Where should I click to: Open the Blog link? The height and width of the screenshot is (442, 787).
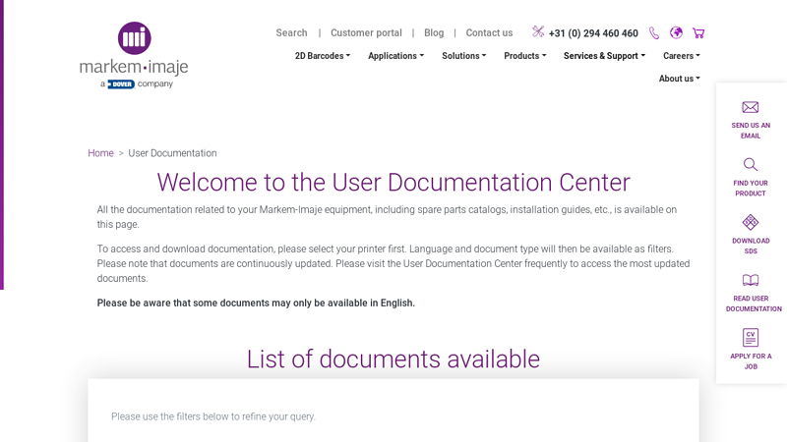(434, 32)
